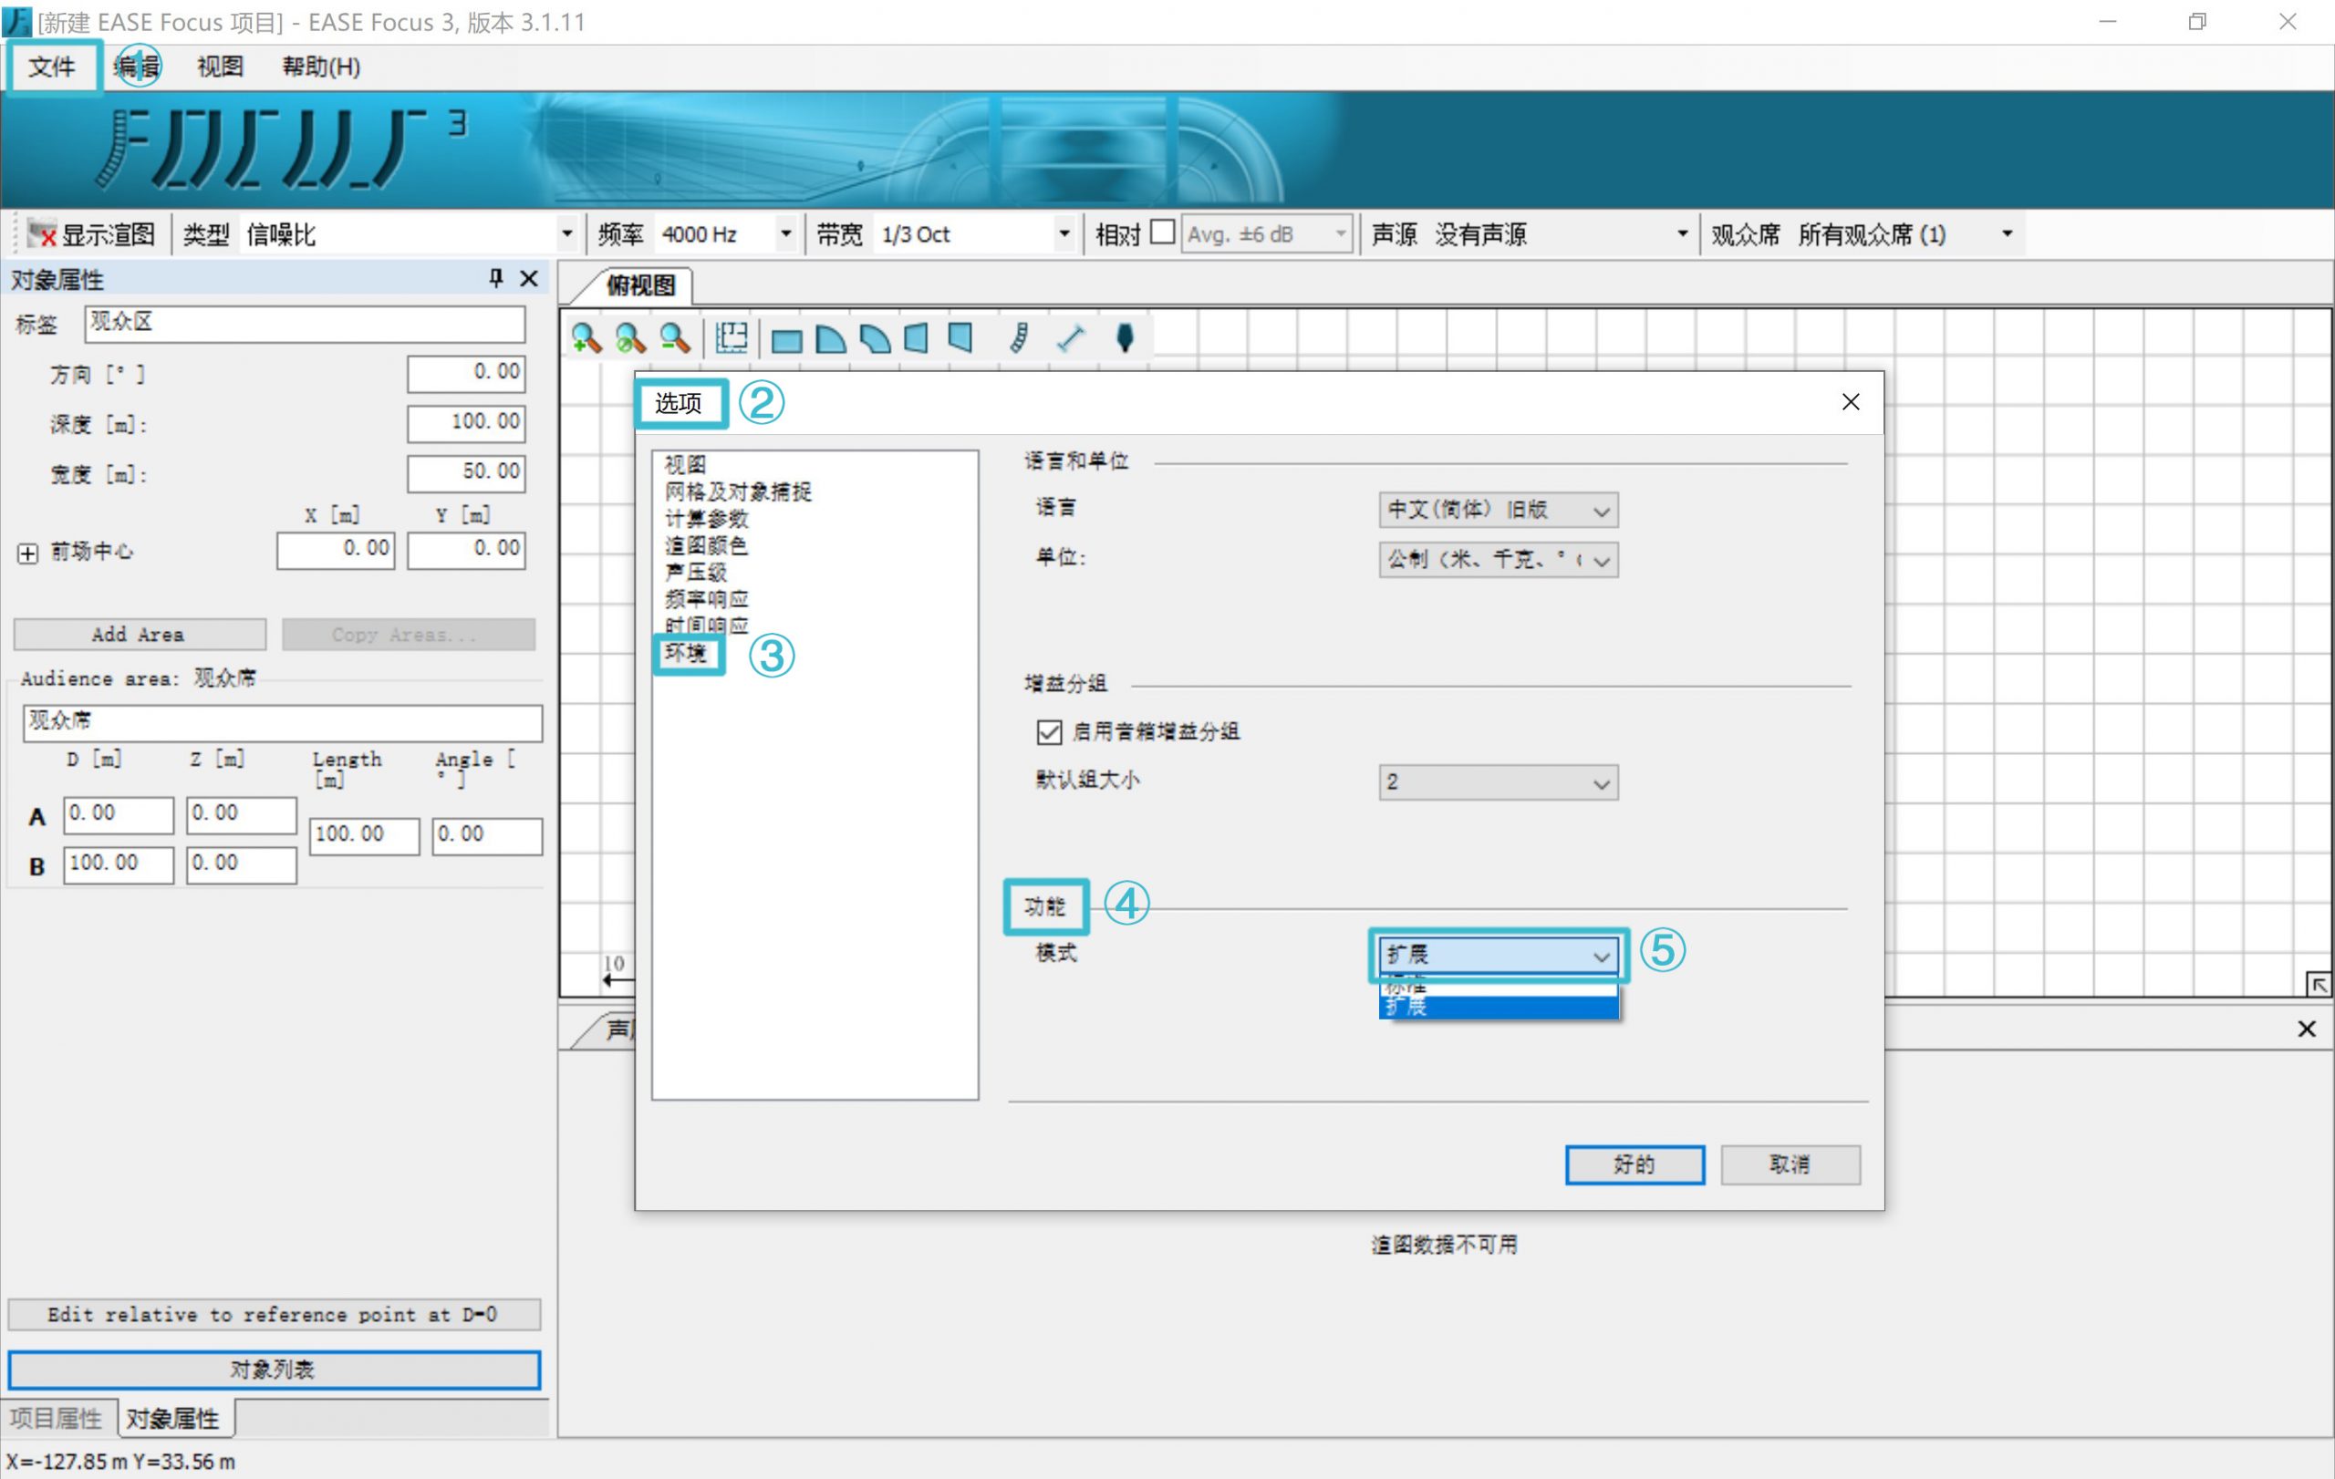Click the Add Area button

pyautogui.click(x=139, y=634)
